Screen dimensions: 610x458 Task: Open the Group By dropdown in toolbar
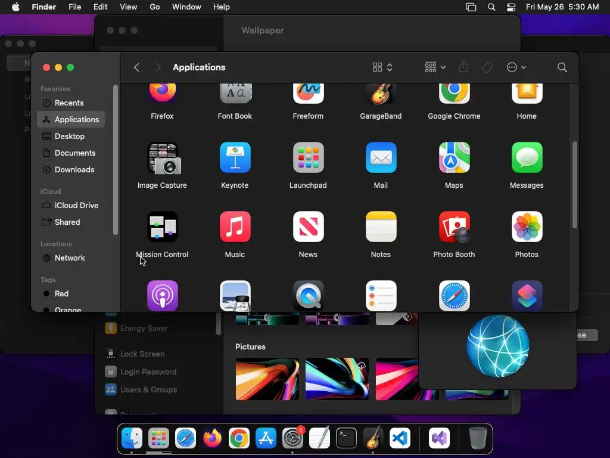[435, 67]
